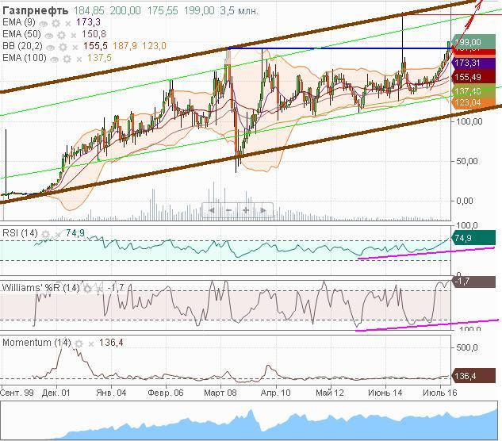Select the EMA (9) legend label
Viewport: 502px width, 441px height.
pos(19,22)
